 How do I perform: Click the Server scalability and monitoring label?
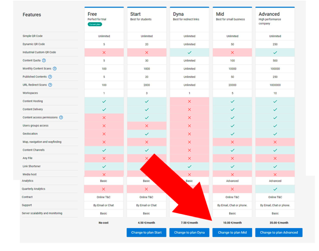pos(42,213)
